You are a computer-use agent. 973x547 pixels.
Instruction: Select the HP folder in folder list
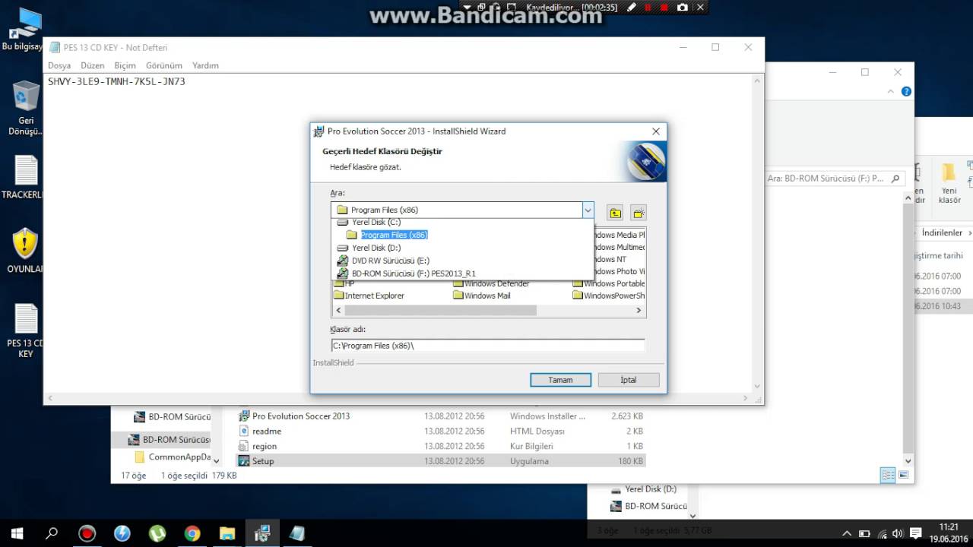point(344,284)
